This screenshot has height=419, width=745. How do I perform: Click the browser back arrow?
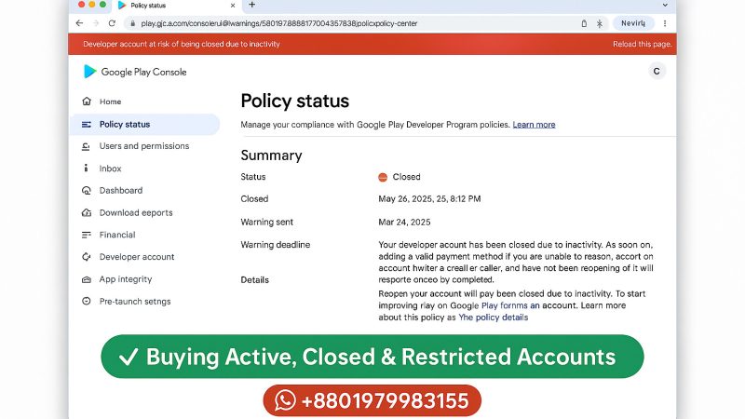[79, 23]
